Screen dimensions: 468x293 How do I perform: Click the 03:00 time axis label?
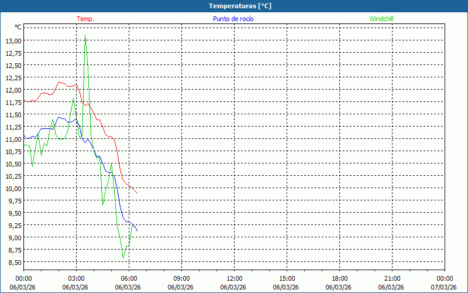click(x=76, y=278)
